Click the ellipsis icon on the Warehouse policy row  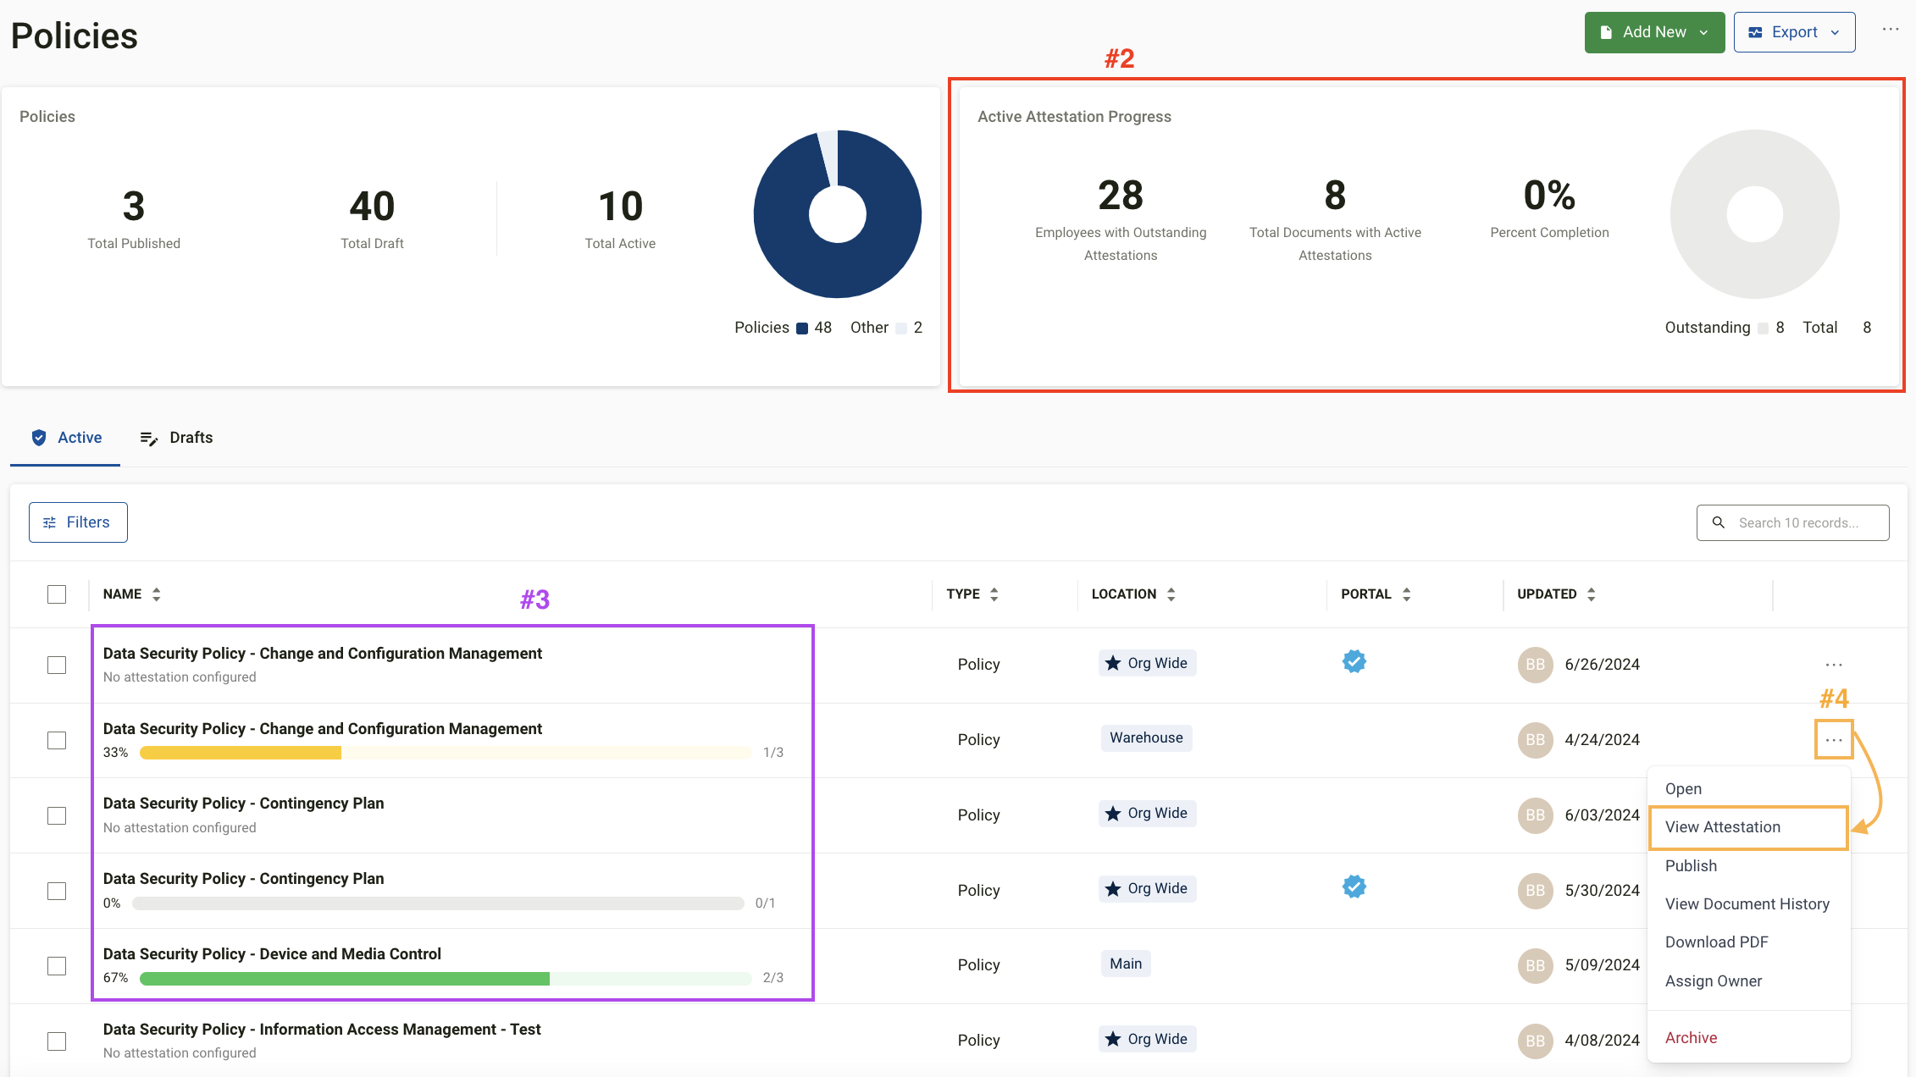click(1833, 740)
